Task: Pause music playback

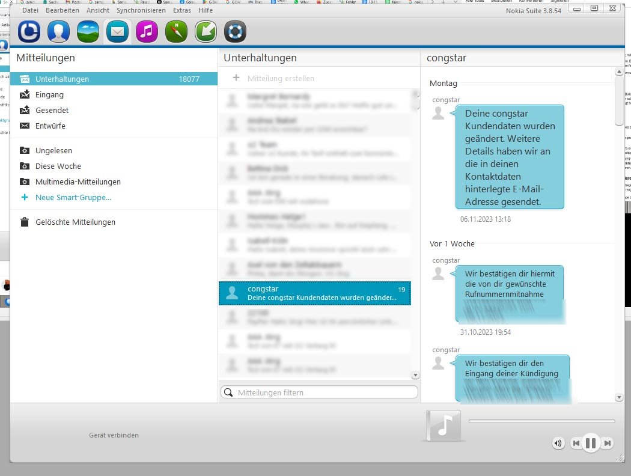Action: [591, 444]
